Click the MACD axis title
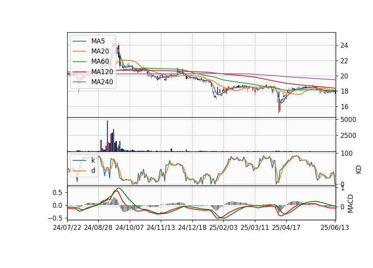Image resolution: width=373 pixels, height=268 pixels. pyautogui.click(x=350, y=204)
